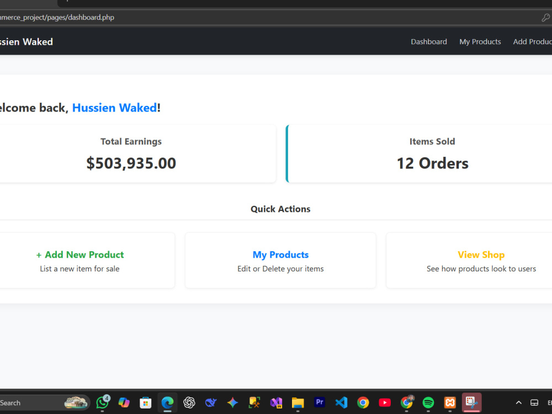Click the Total Earnings label
552x414 pixels.
pos(131,141)
